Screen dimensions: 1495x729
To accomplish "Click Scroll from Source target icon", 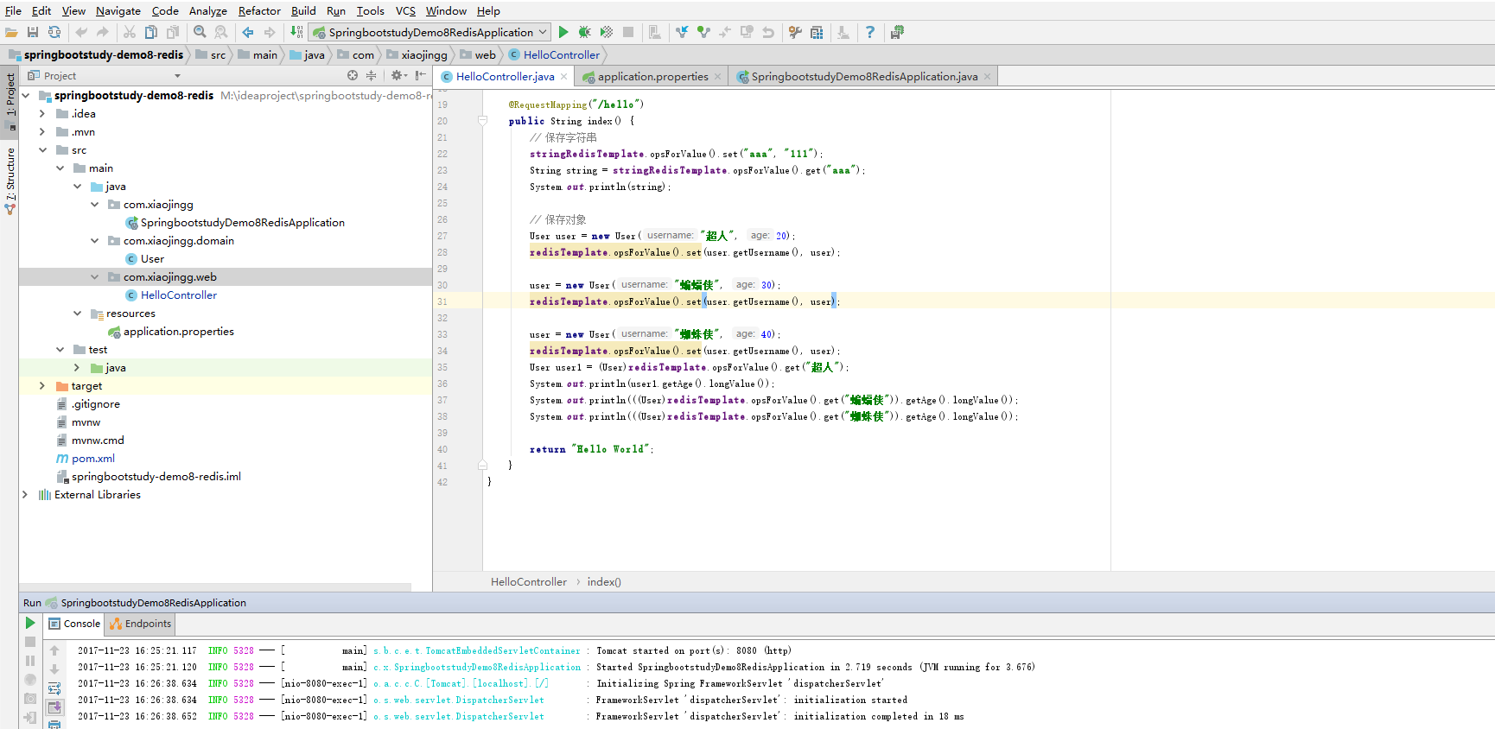I will tap(353, 76).
